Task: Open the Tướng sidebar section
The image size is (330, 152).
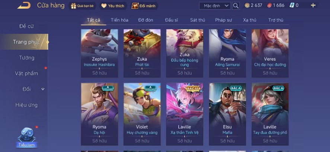Action: (x=26, y=57)
